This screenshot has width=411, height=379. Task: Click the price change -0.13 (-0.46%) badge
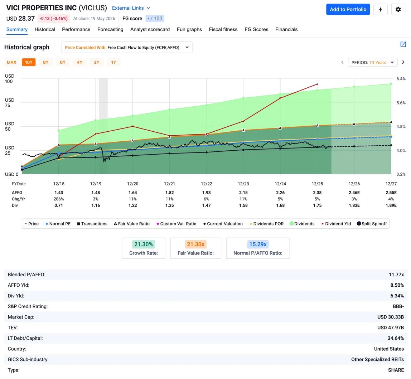click(x=53, y=19)
